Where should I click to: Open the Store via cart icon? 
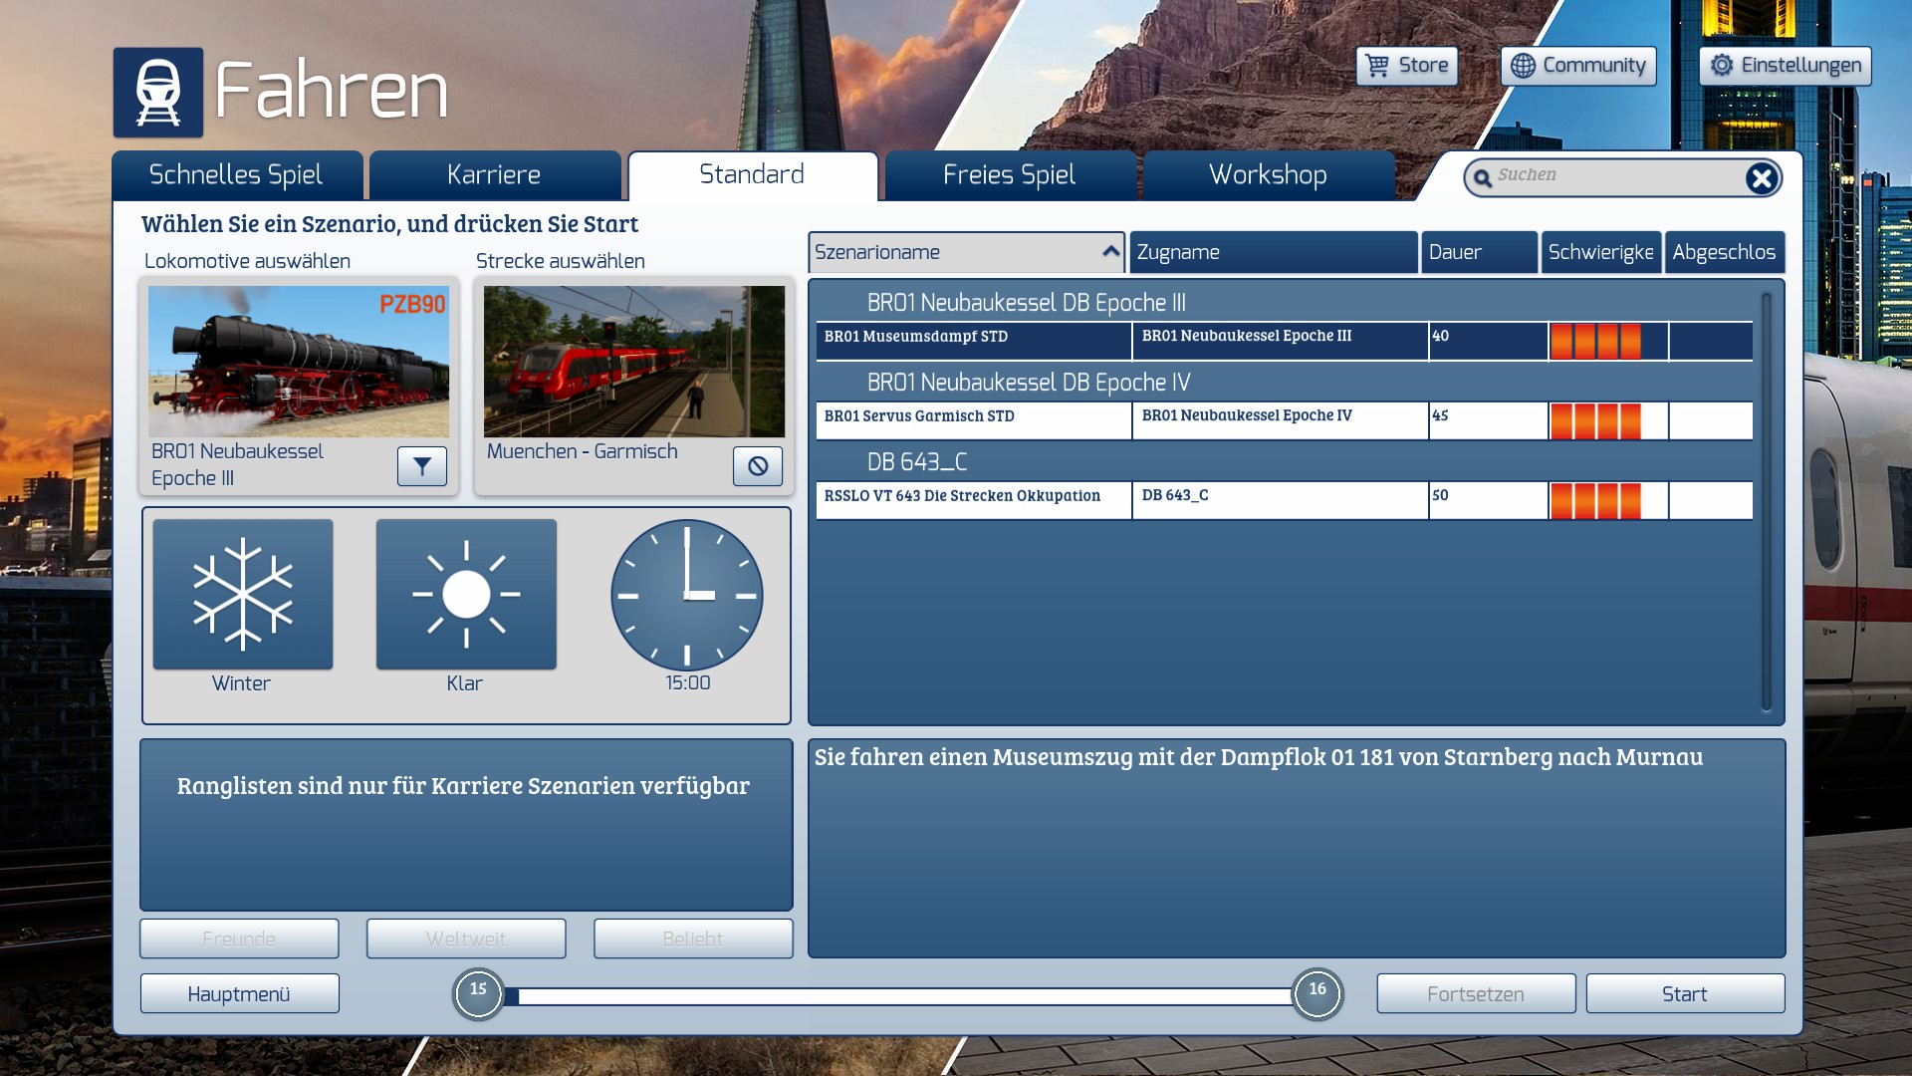(1377, 66)
